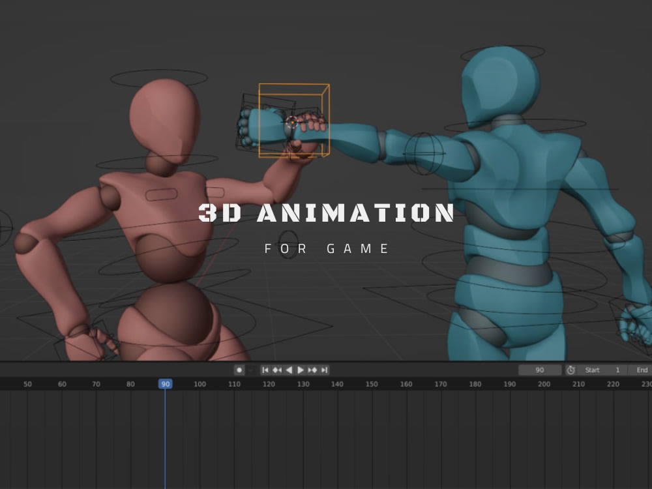This screenshot has height=489, width=652.
Task: Click frame 200 on the timeline ruler
Action: [544, 384]
